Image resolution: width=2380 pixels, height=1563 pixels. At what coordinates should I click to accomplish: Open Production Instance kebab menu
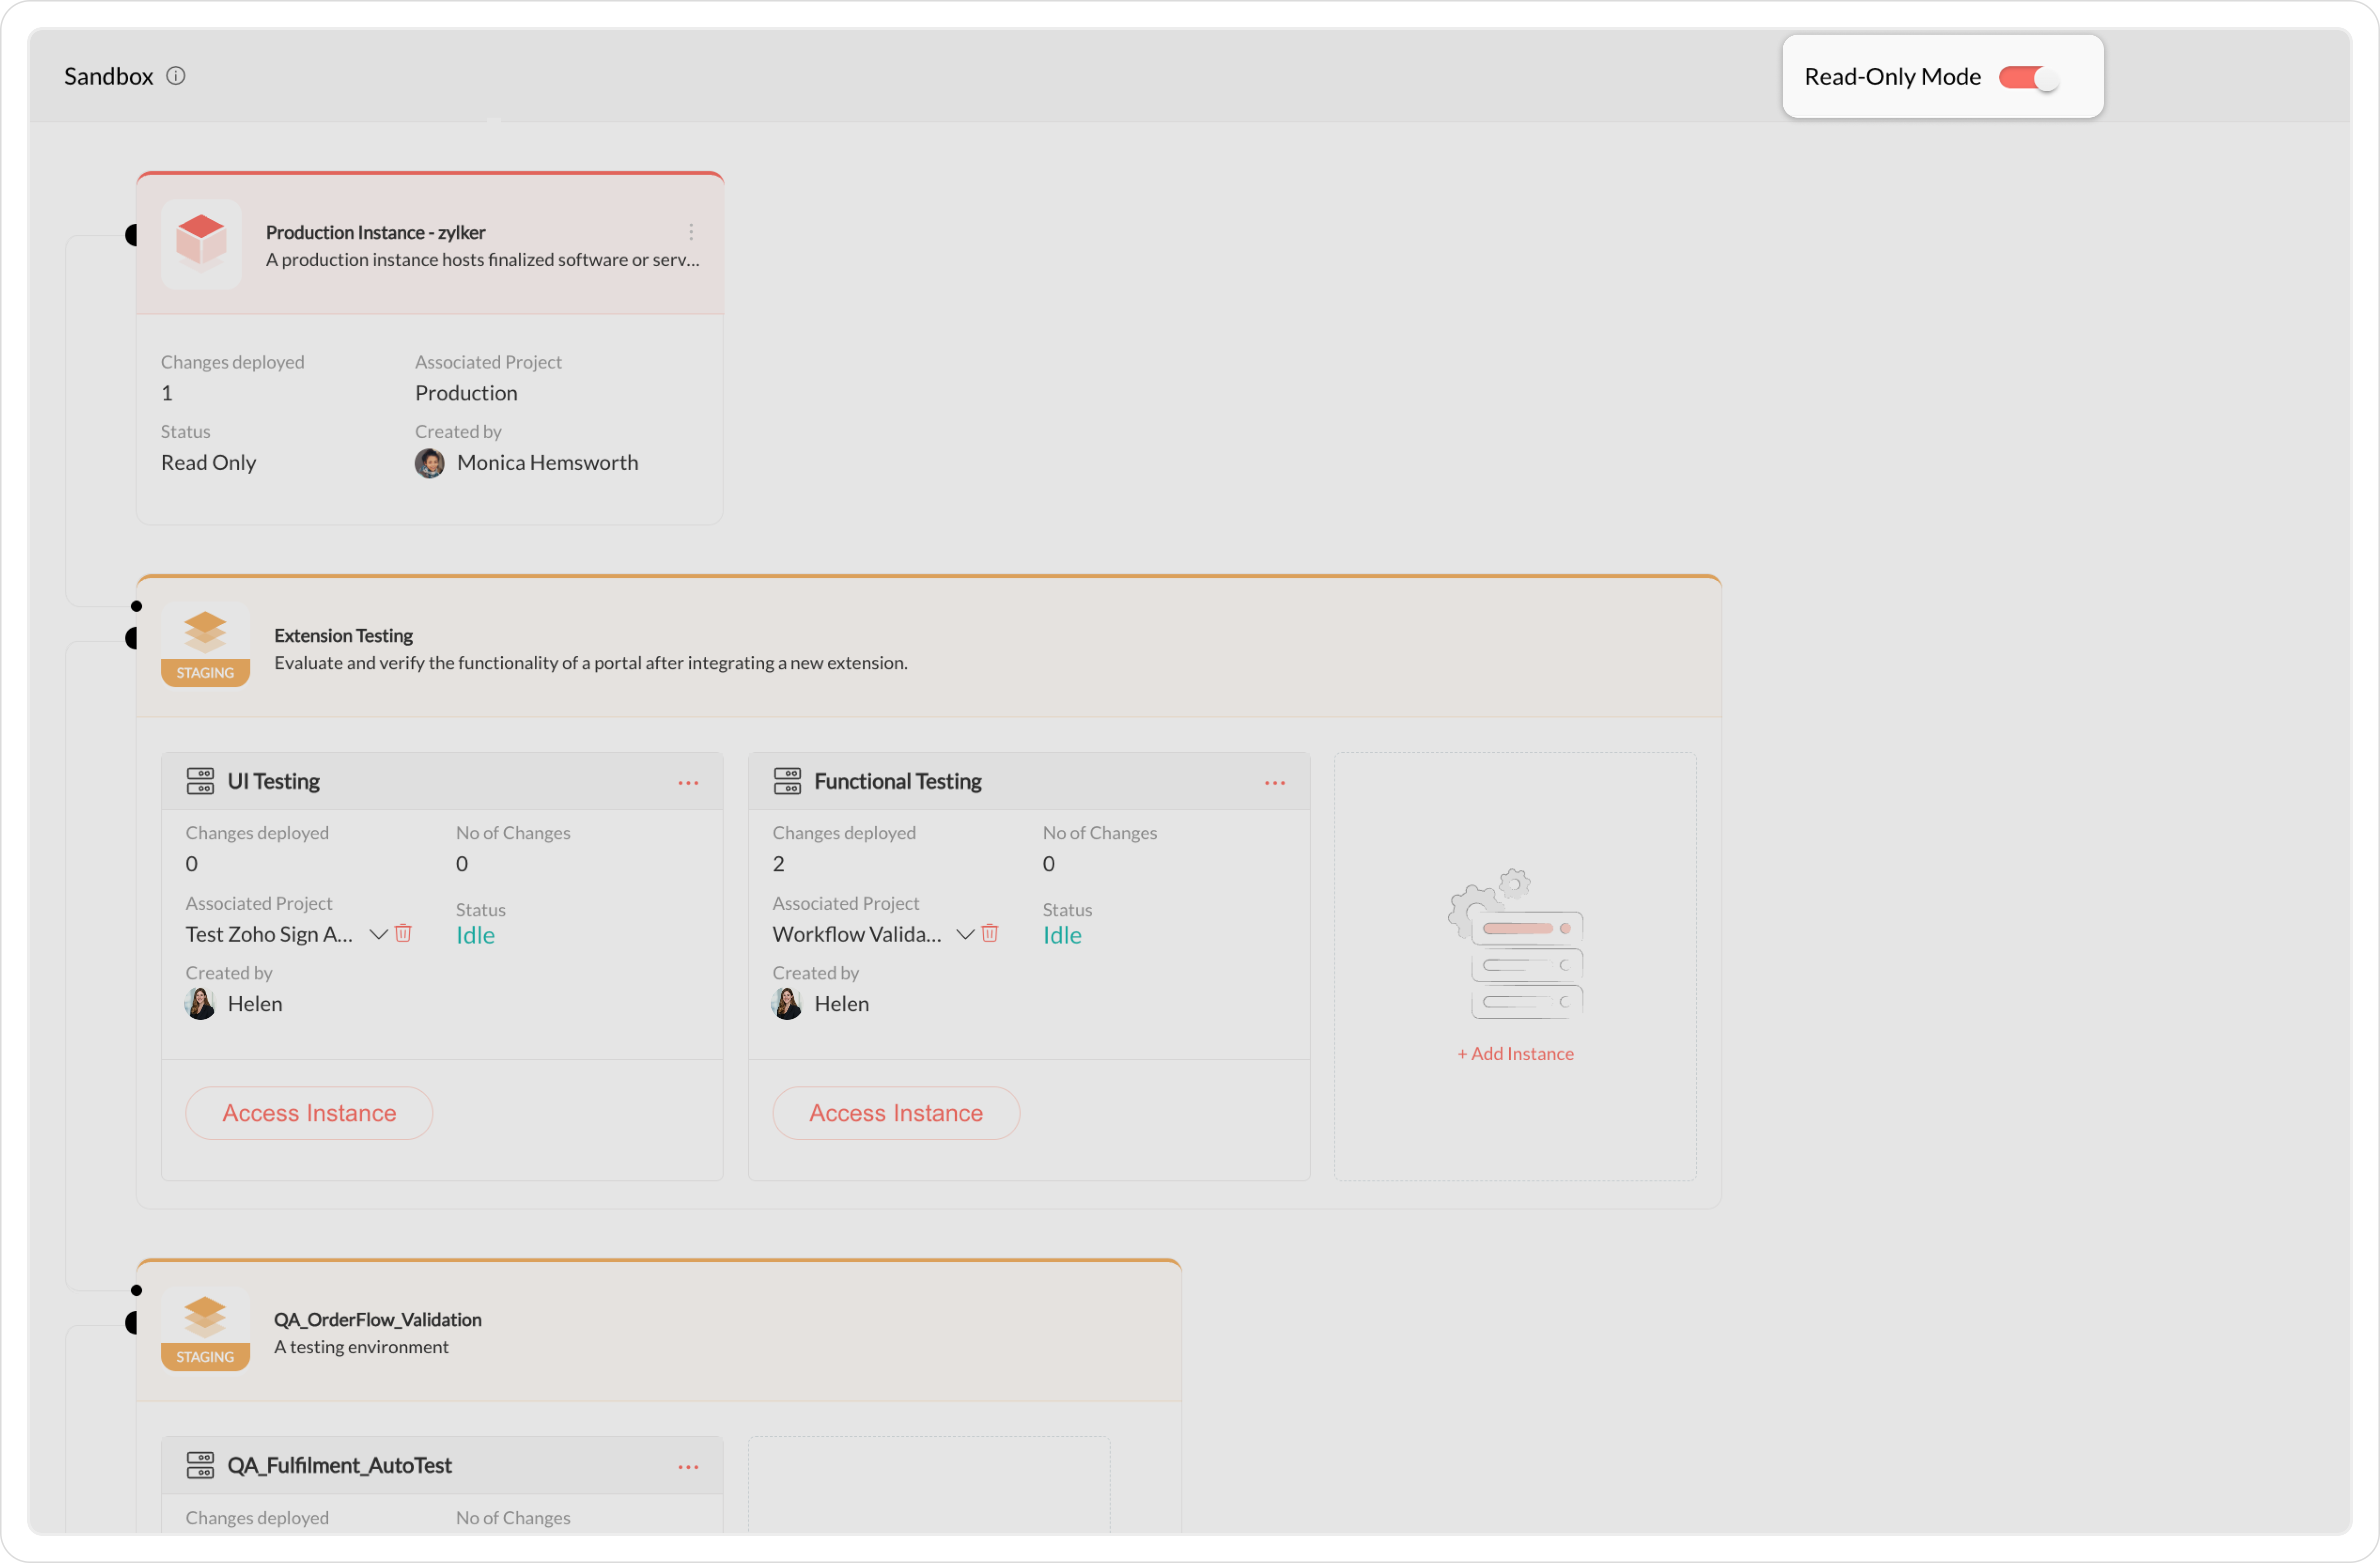[691, 232]
